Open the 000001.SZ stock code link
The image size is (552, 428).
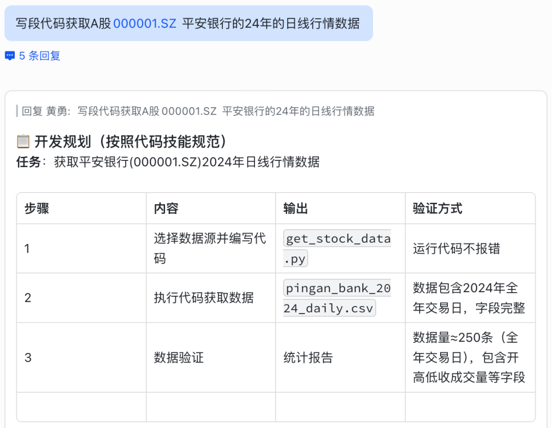pos(145,23)
